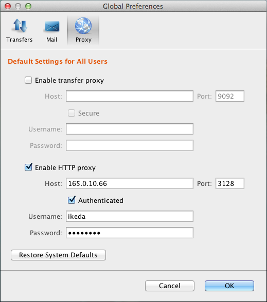Click the transfer proxy Password field
The width and height of the screenshot is (267, 302).
point(130,145)
